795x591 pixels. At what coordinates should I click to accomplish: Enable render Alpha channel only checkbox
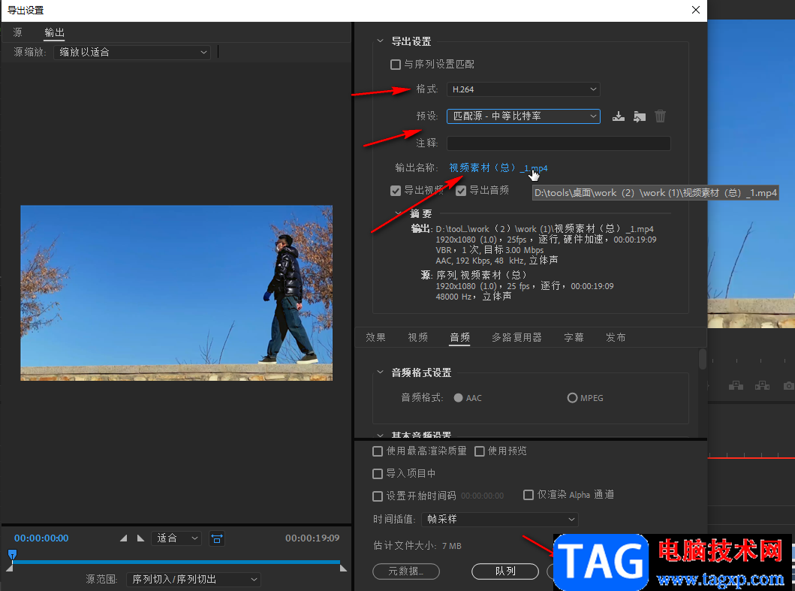528,495
